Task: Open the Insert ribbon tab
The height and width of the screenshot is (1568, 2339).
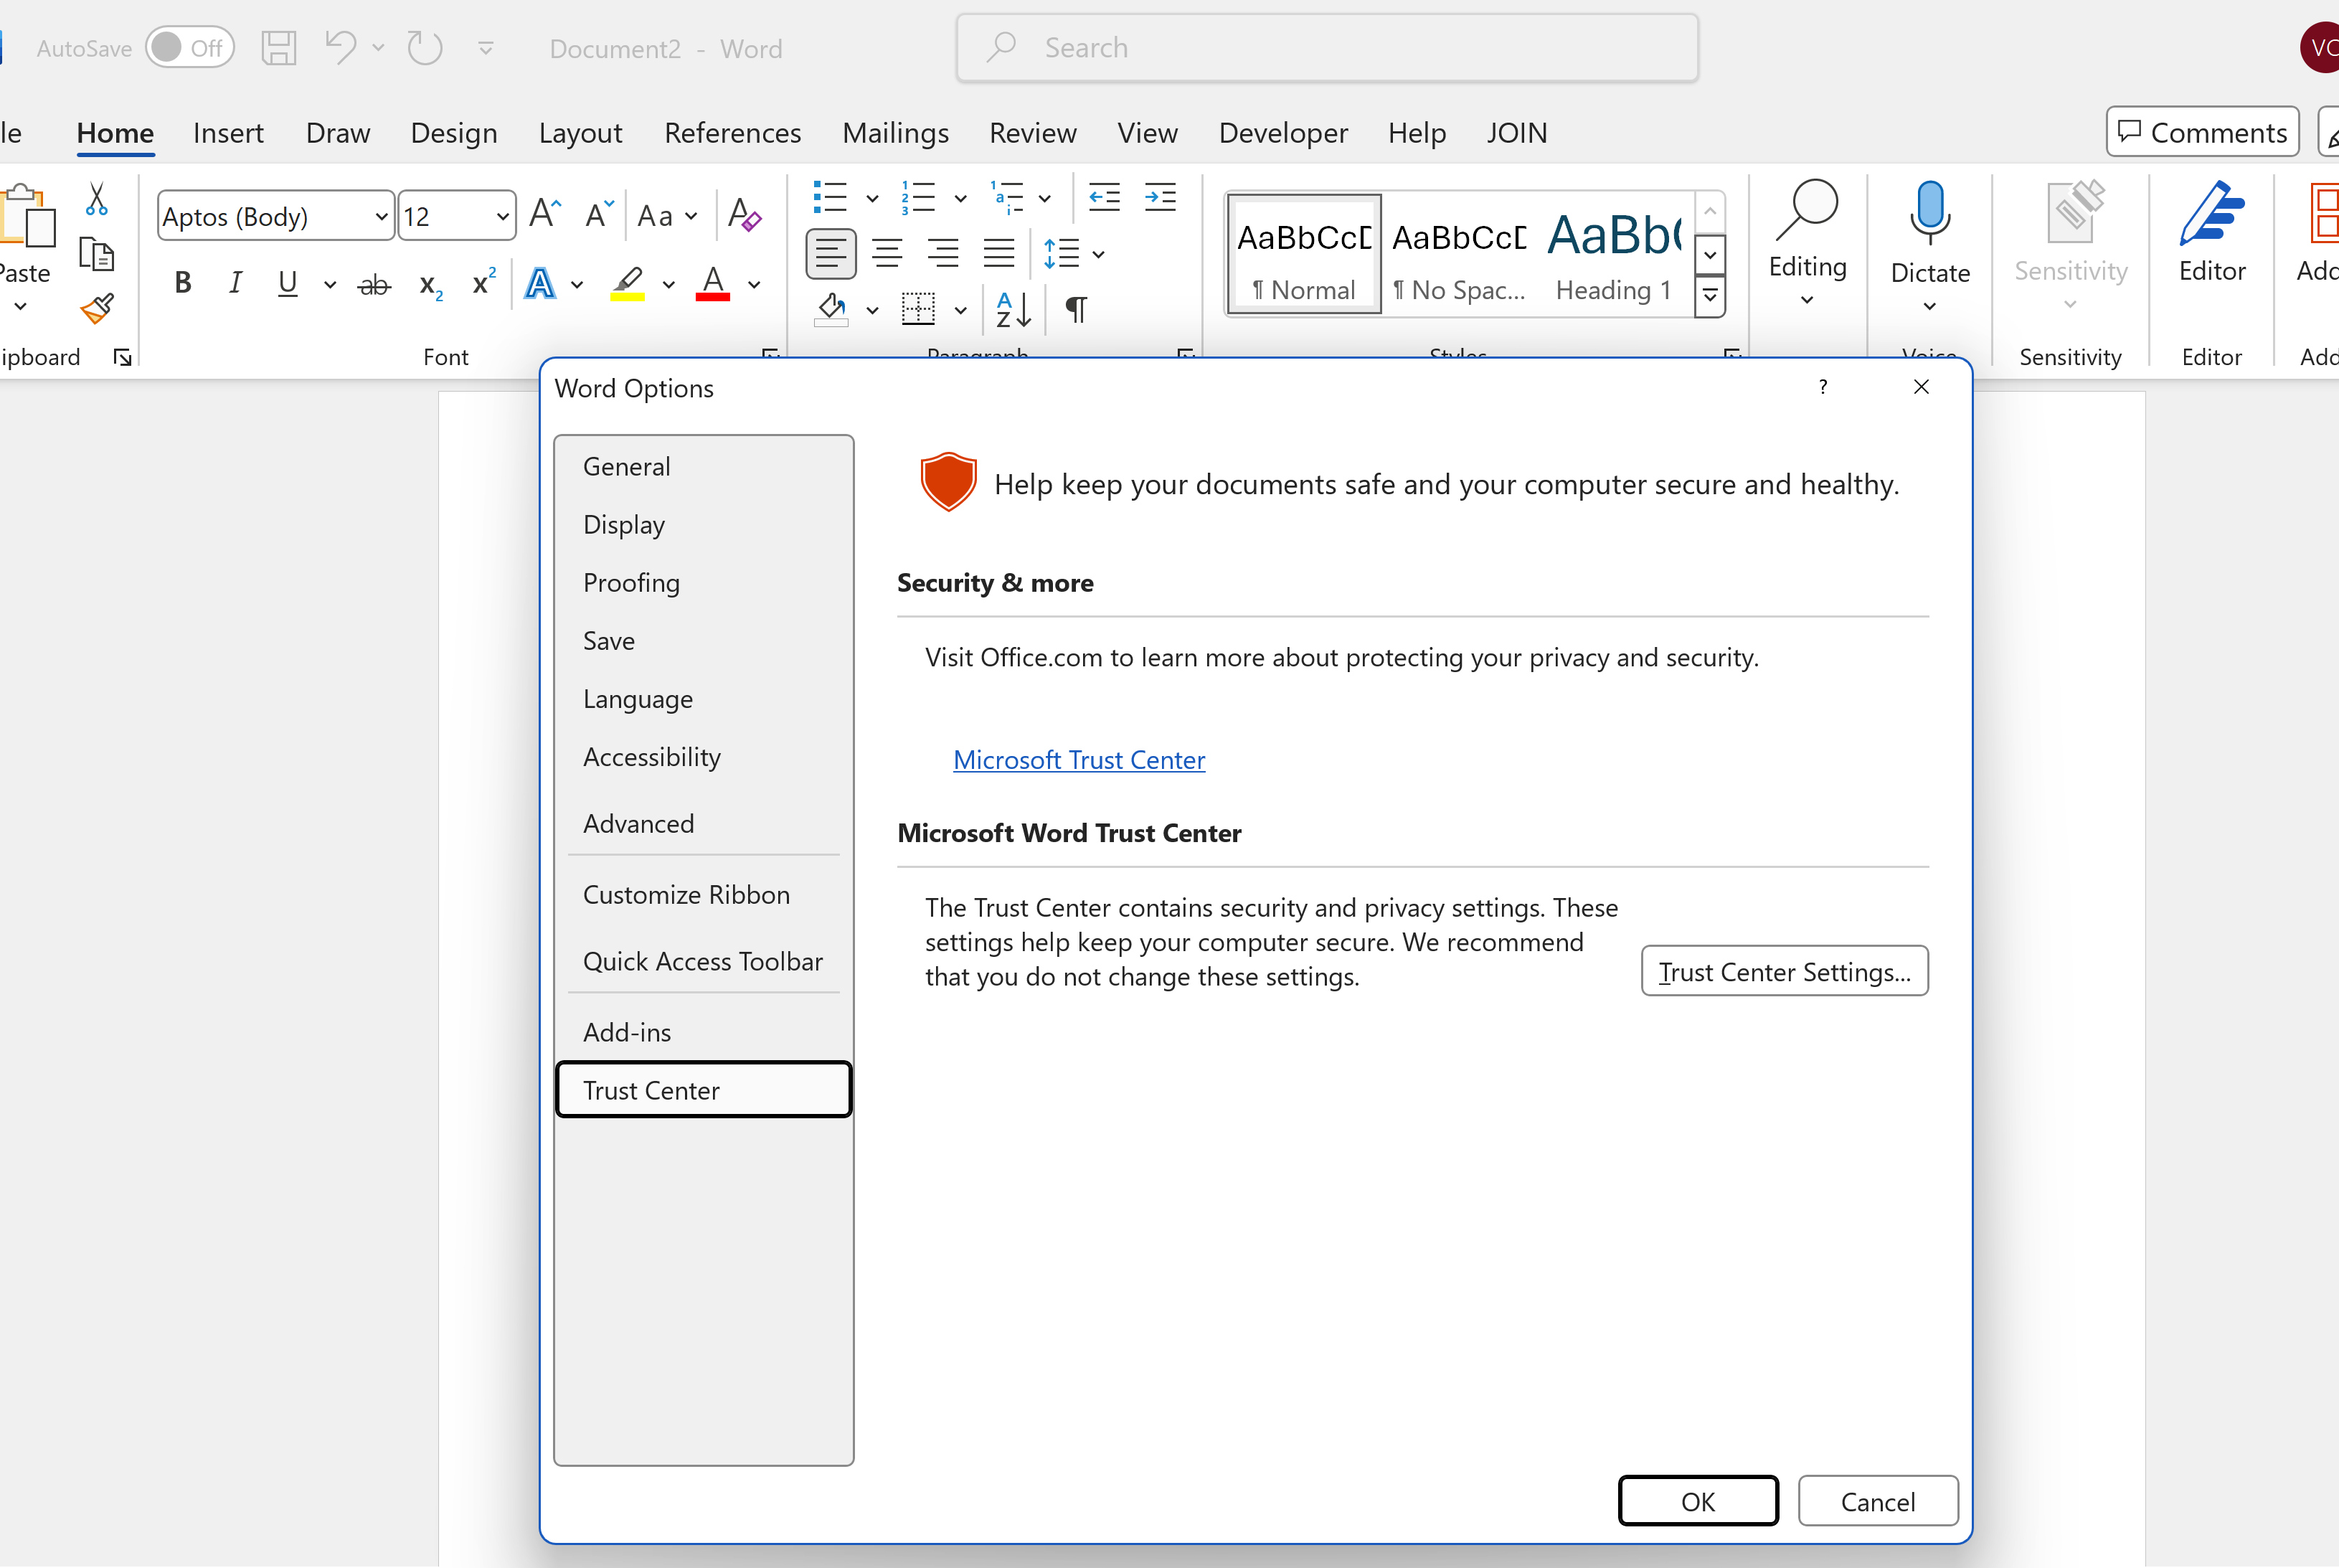Action: [x=228, y=133]
